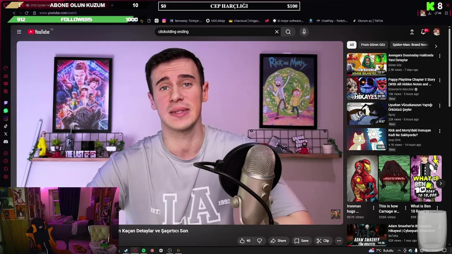Open the browser downloads icon
Image resolution: width=452 pixels, height=254 pixels.
[x=429, y=13]
